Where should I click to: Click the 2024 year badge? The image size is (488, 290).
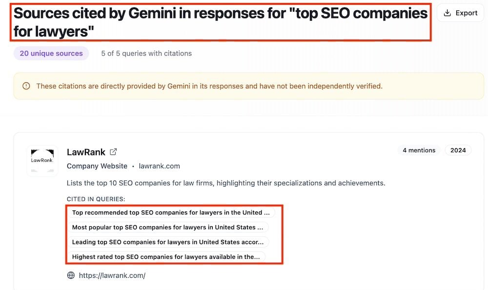click(x=458, y=151)
